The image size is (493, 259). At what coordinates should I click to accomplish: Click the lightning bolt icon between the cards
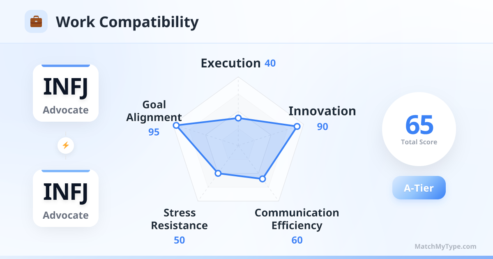66,145
